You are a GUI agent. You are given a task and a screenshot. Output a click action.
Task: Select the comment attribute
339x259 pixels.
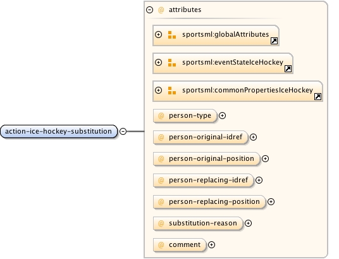[x=180, y=244]
